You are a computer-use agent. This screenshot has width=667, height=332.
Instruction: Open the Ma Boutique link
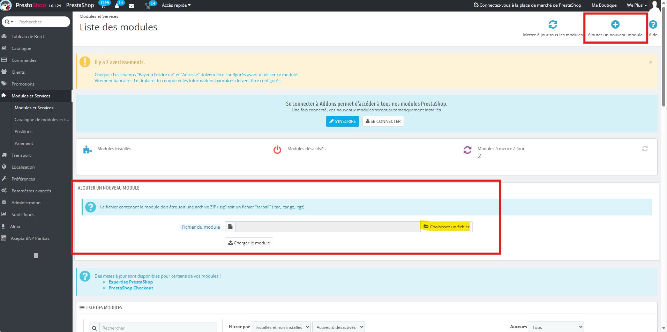click(x=604, y=5)
